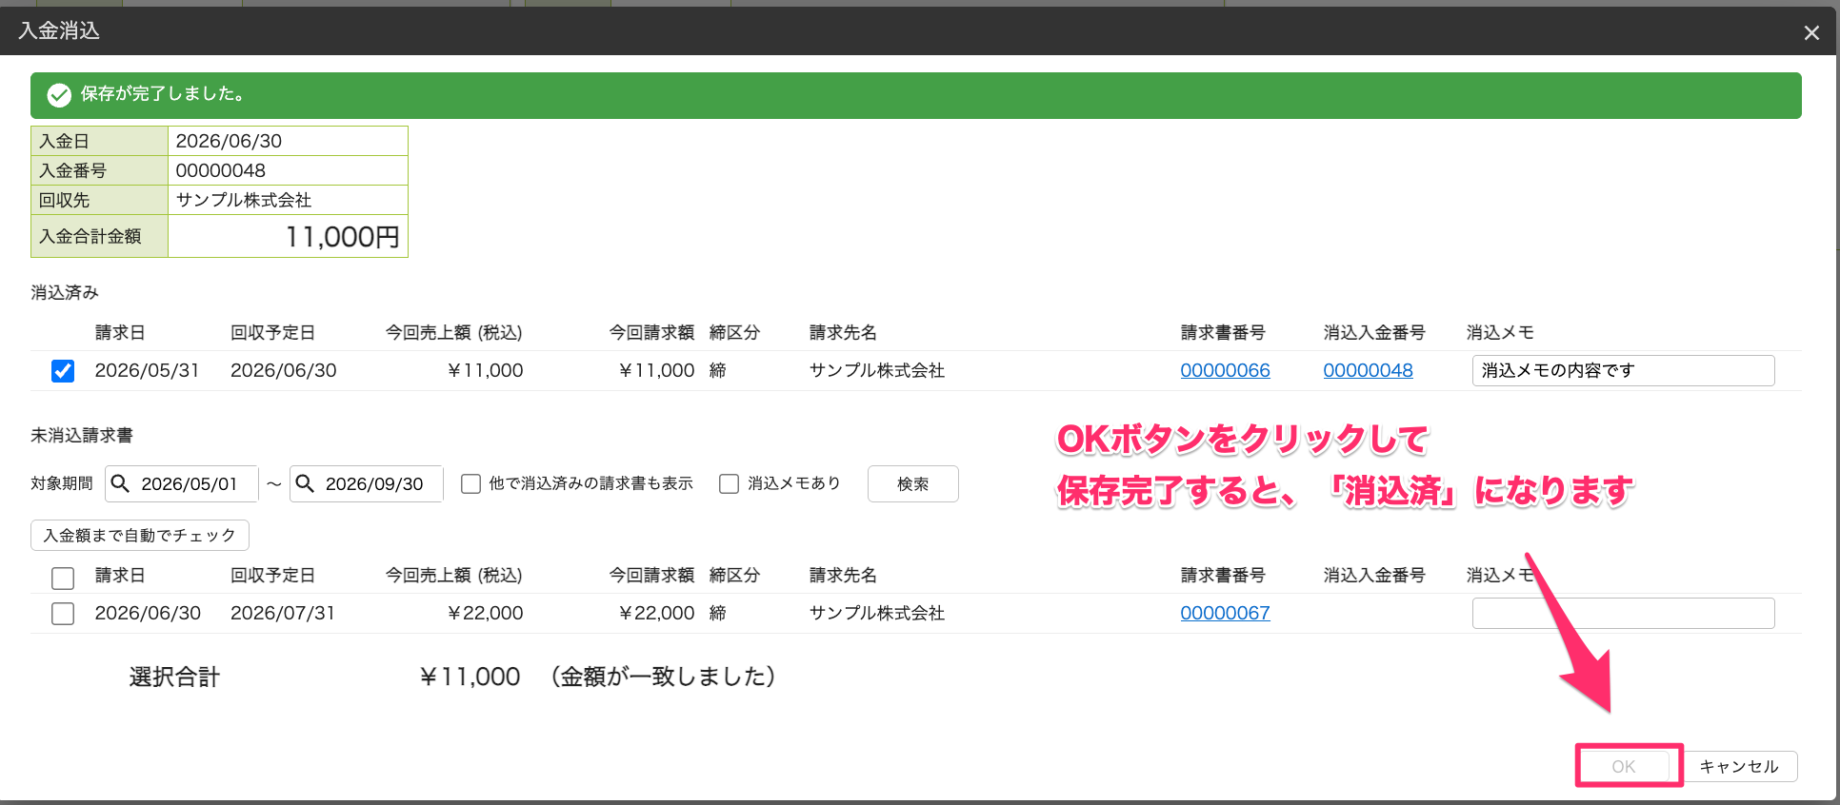Click the start date field 2026/05/01
Viewport: 1840px width, 805px height.
(182, 483)
